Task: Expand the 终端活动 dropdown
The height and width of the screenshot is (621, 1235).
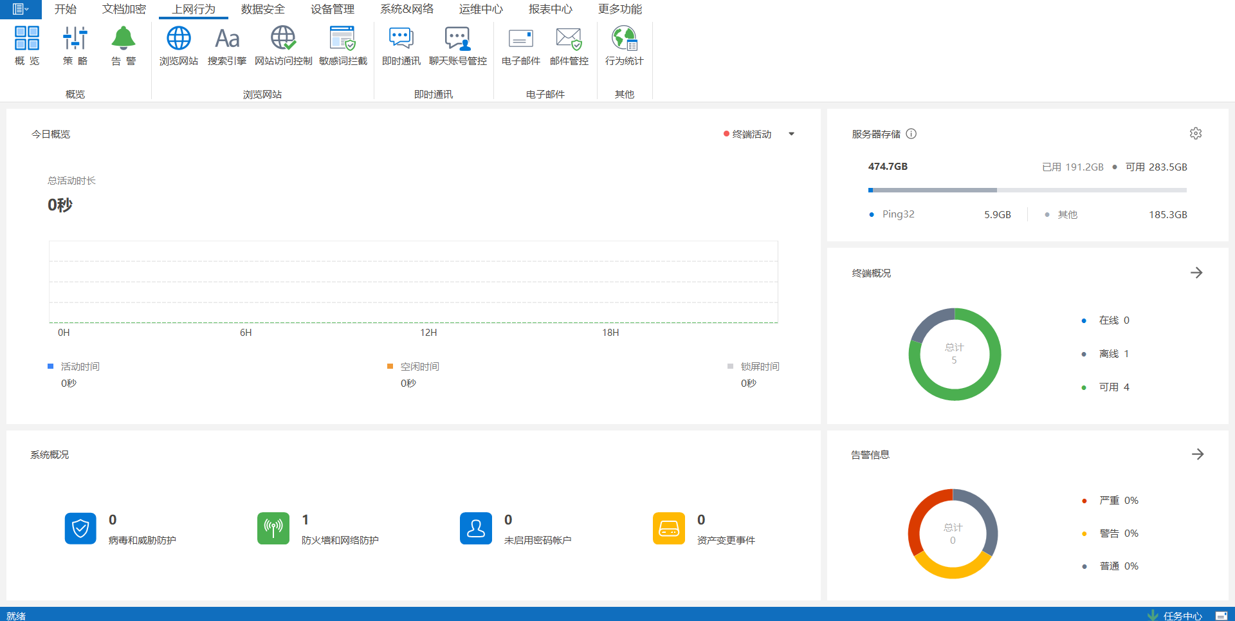Action: 791,134
